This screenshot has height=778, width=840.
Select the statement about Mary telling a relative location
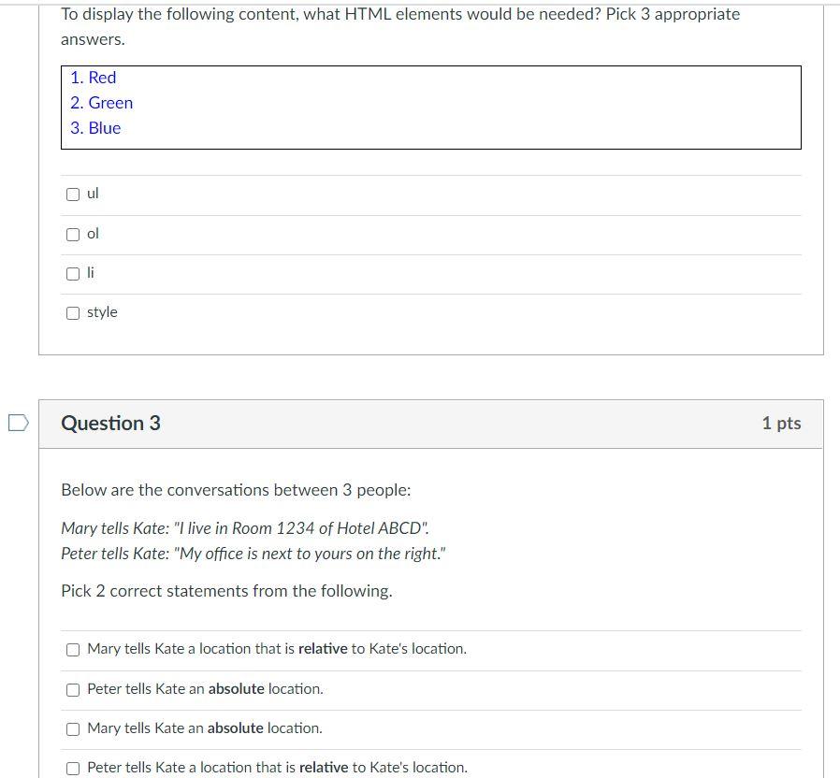pos(73,649)
